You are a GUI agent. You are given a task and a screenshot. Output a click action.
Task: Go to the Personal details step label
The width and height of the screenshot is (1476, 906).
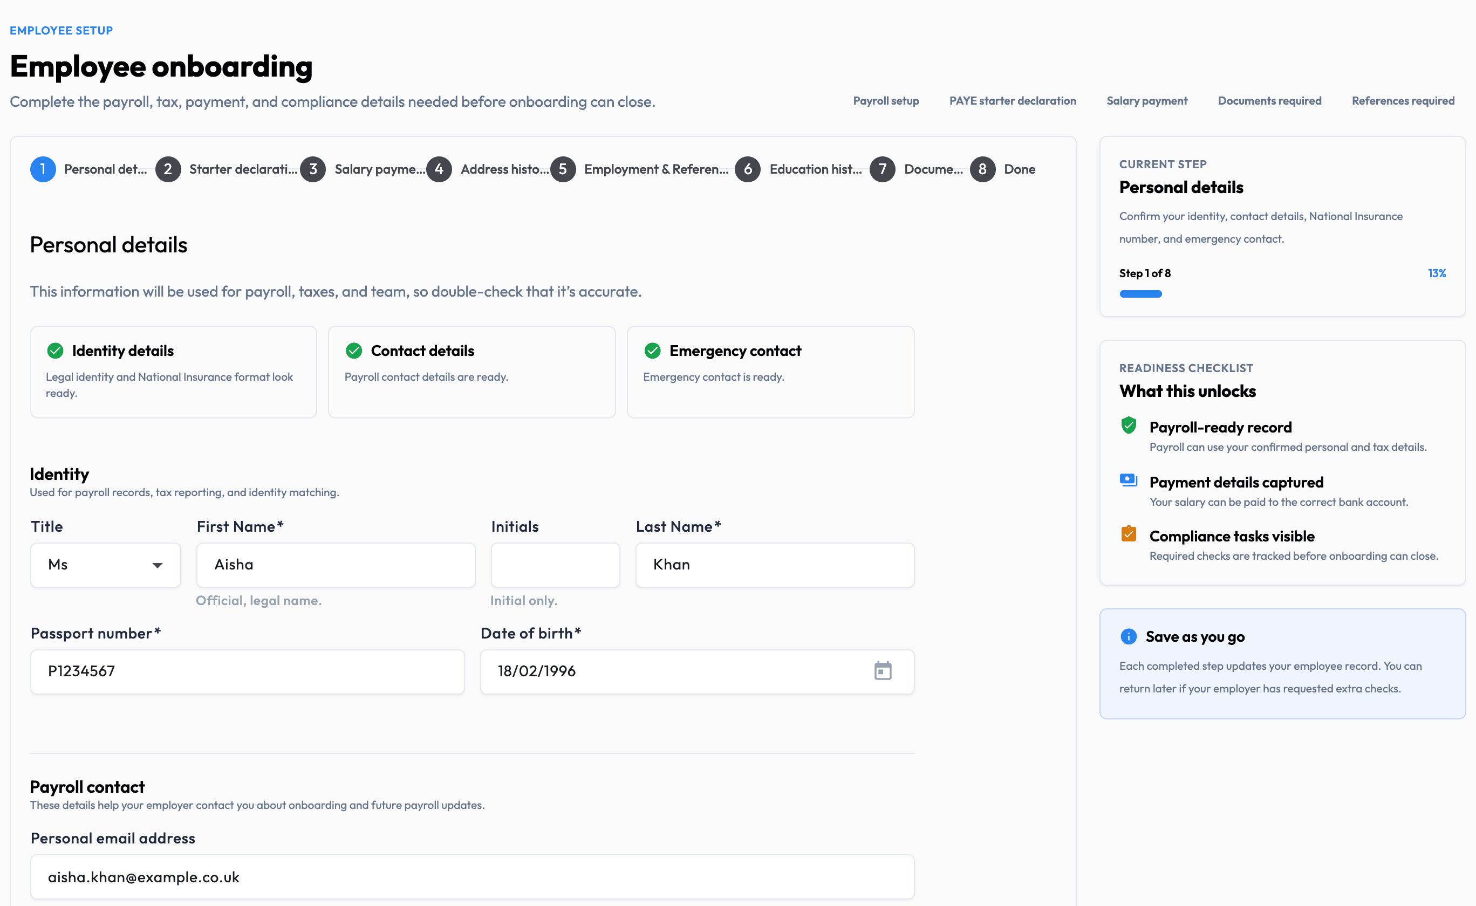(106, 169)
